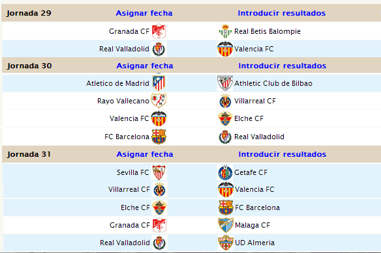Click the FC Barcelona crest in Jornada 30

coord(159,137)
